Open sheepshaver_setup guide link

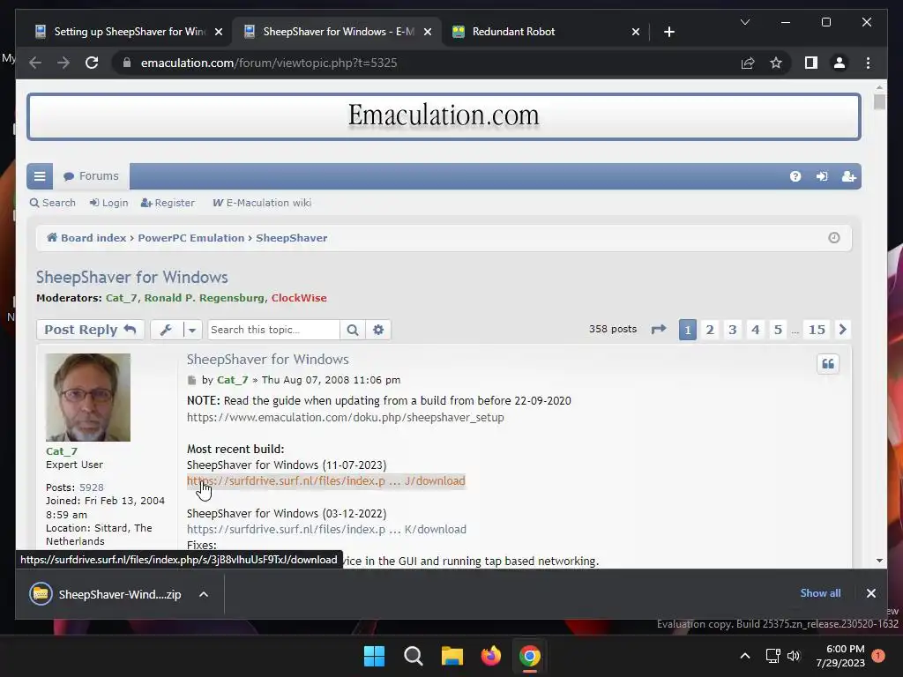point(346,417)
